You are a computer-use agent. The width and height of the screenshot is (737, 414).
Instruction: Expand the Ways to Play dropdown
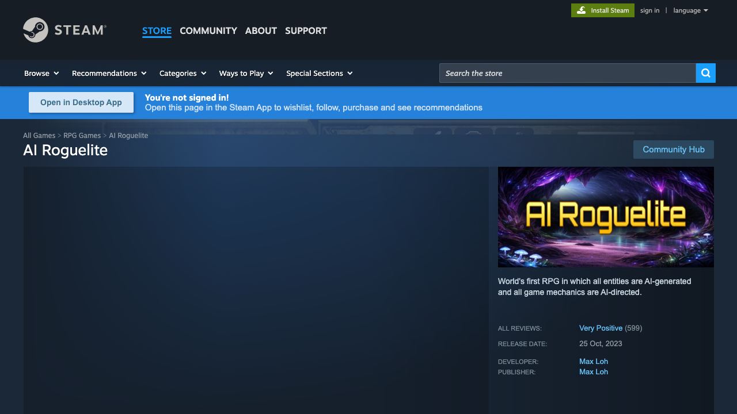(246, 73)
